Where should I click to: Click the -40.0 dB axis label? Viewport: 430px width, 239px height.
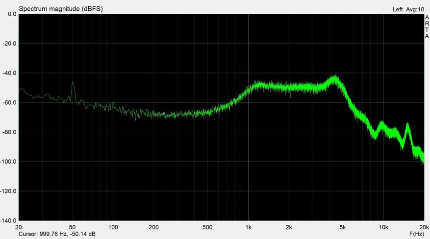(x=9, y=73)
